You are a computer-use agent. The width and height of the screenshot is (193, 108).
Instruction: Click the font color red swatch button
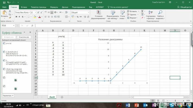(x=40, y=17)
